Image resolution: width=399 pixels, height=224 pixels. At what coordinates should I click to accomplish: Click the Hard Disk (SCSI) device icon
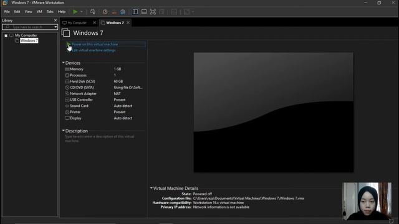pyautogui.click(x=67, y=82)
